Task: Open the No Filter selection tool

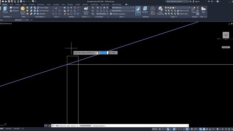Action: click(x=145, y=10)
